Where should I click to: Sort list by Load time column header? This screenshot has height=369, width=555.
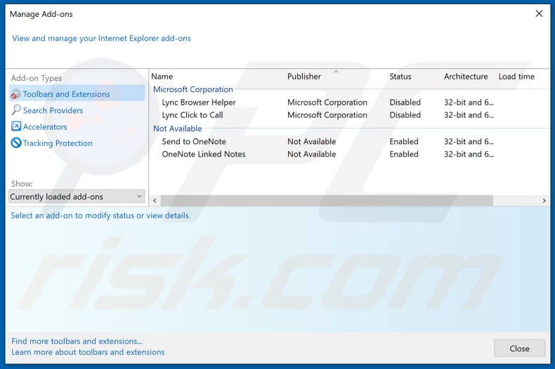[516, 77]
